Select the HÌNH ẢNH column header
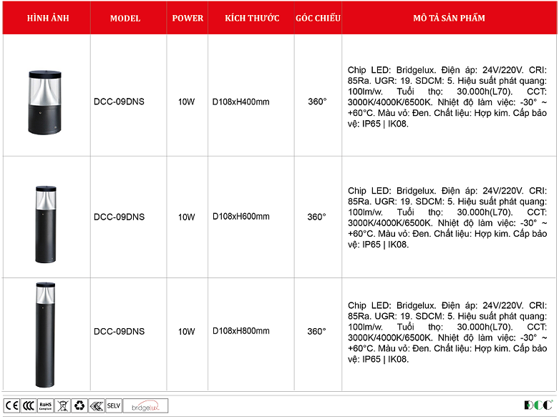The image size is (559, 419). 47,18
